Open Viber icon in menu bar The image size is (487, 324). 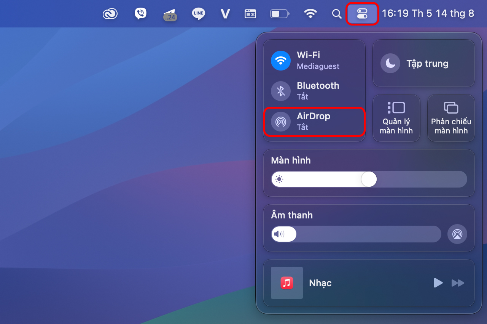coord(140,14)
